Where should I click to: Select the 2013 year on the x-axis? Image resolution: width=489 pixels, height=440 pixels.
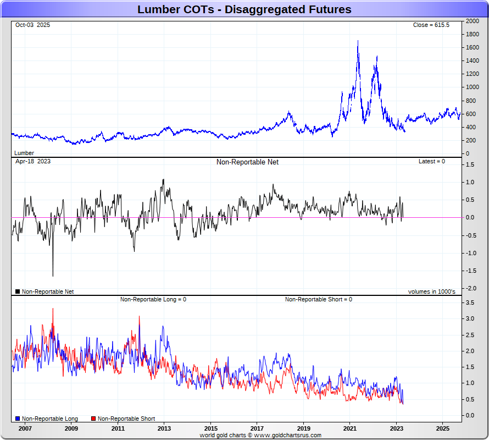point(164,427)
